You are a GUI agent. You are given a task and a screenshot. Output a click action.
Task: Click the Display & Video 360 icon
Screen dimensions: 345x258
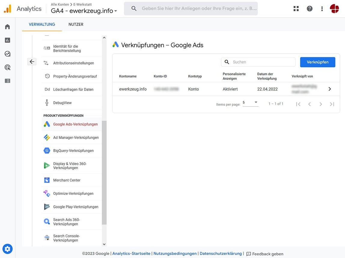47,166
